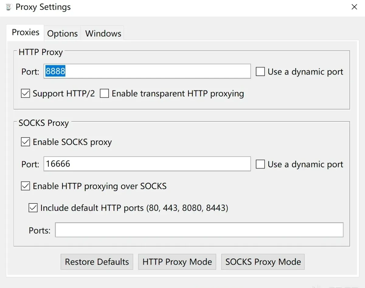This screenshot has width=365, height=288.
Task: Close the Proxy Settings dialog
Action: tap(354, 7)
